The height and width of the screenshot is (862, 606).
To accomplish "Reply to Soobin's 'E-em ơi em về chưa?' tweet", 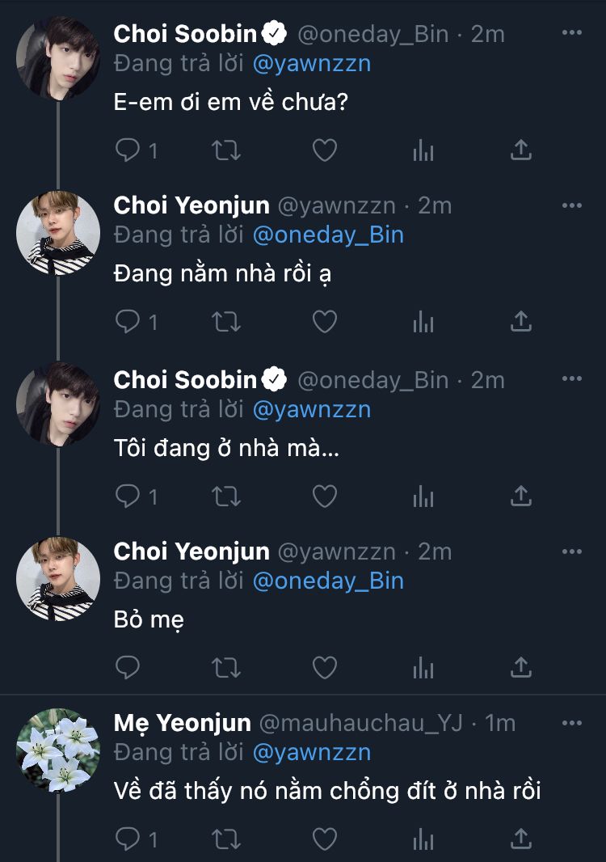I will click(x=128, y=150).
